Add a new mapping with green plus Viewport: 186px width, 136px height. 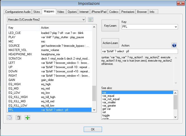pyautogui.click(x=27, y=117)
